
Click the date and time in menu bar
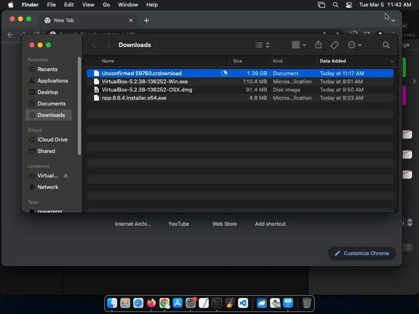pos(385,5)
